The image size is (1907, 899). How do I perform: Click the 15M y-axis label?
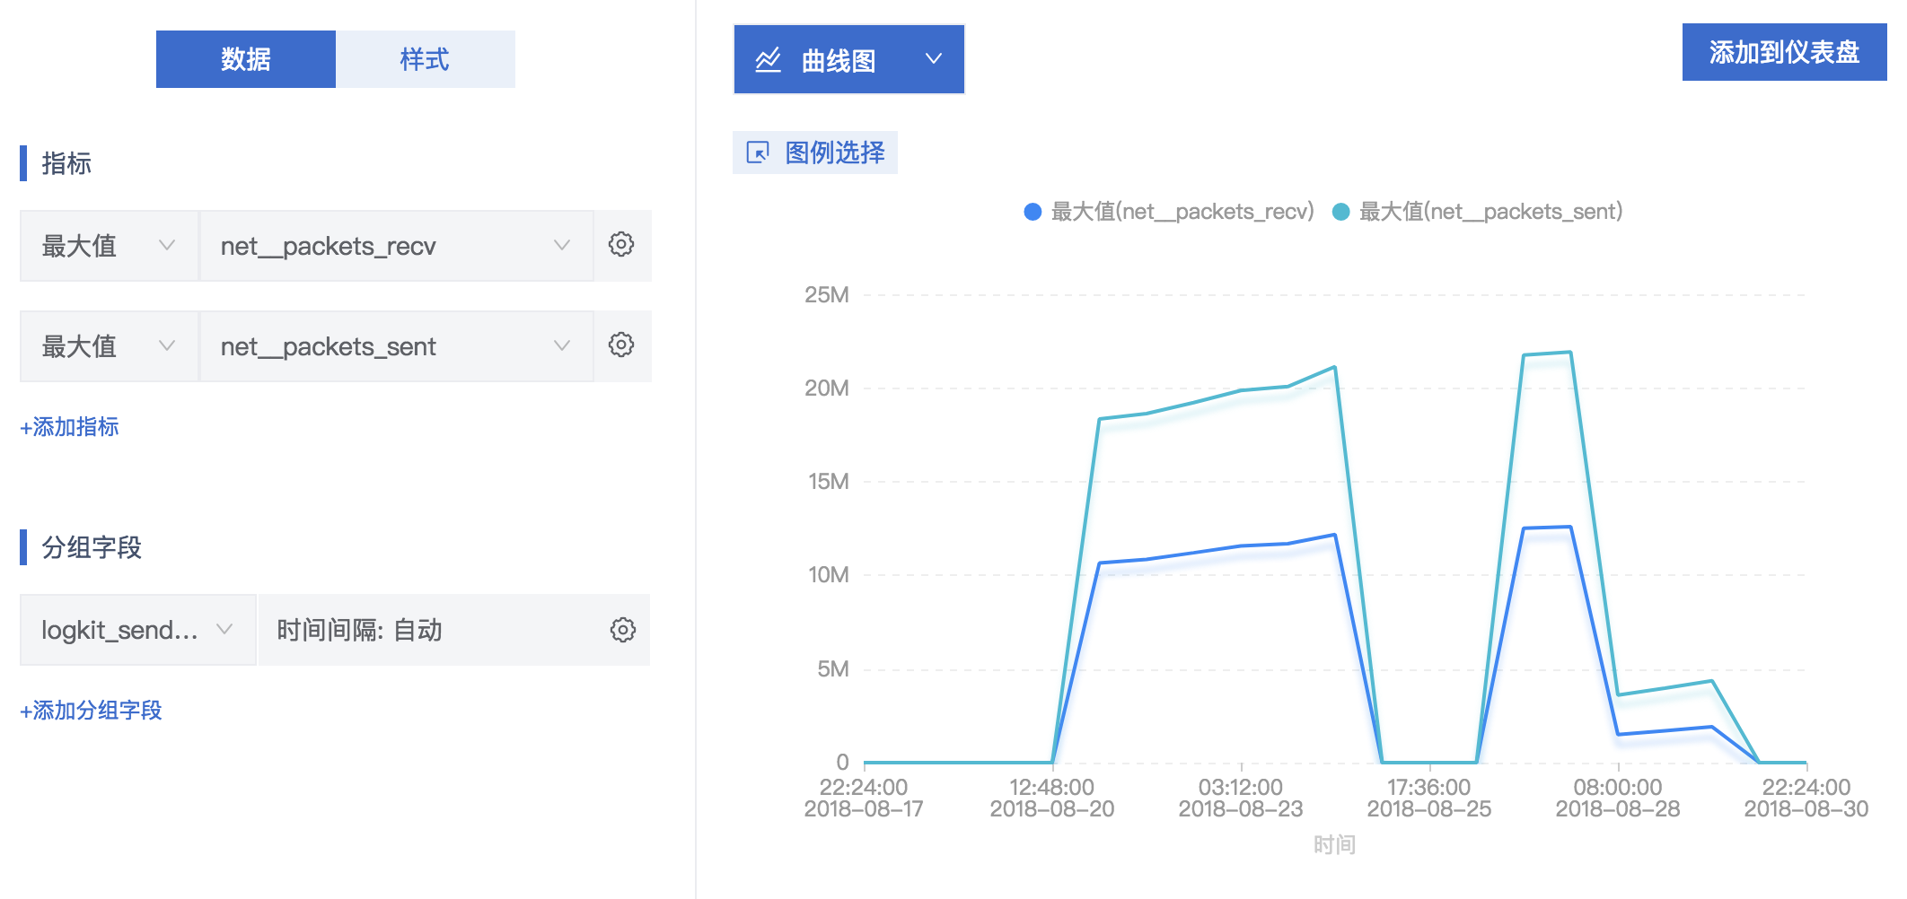click(x=828, y=482)
